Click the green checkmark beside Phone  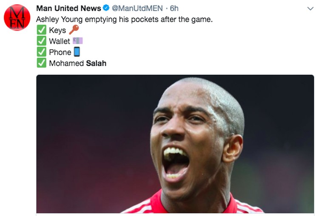[x=42, y=52]
